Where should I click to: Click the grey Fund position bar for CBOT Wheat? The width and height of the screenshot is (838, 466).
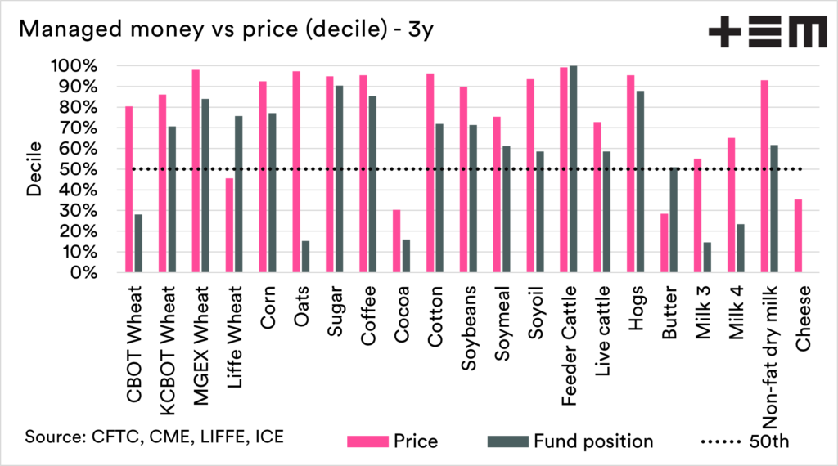point(137,243)
